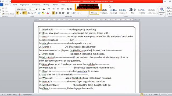Toggle Subscript formatting
This screenshot has width=172, height=96.
click(32, 13)
